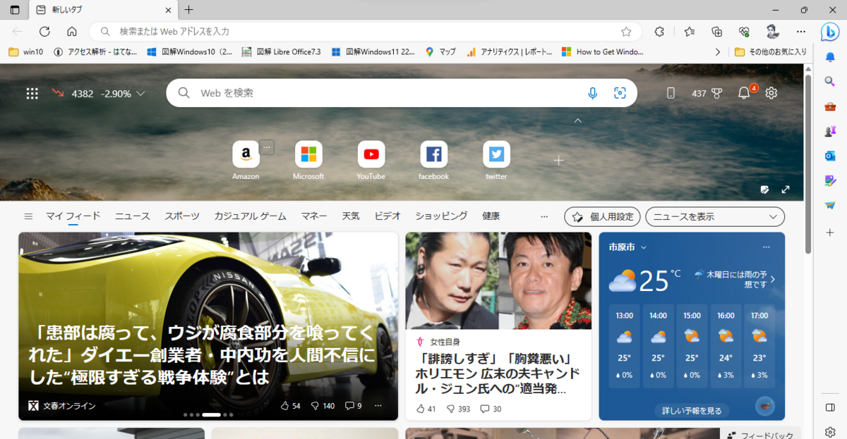The image size is (847, 439).
Task: Open visual search using the camera icon
Action: (x=620, y=92)
